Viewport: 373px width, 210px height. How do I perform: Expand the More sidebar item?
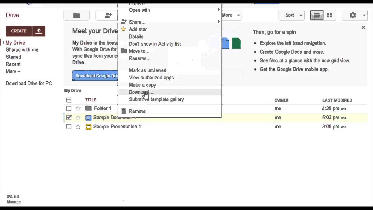click(13, 71)
